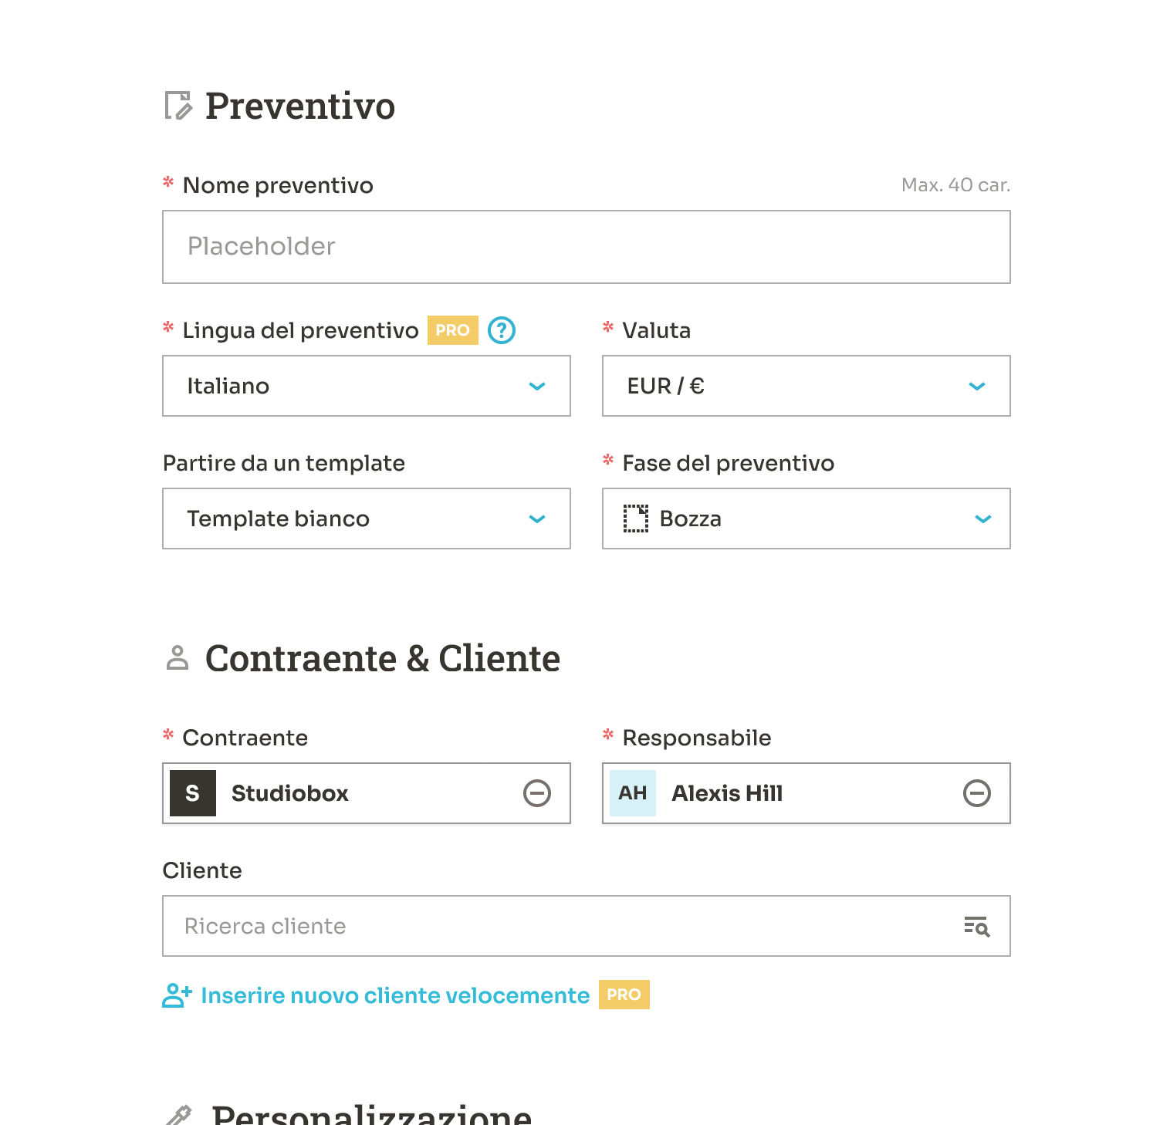Image resolution: width=1170 pixels, height=1125 pixels.
Task: Click the Alexis Hill 'AH' avatar
Action: coord(633,793)
